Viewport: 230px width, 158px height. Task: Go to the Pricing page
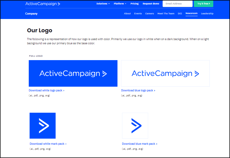135,4
